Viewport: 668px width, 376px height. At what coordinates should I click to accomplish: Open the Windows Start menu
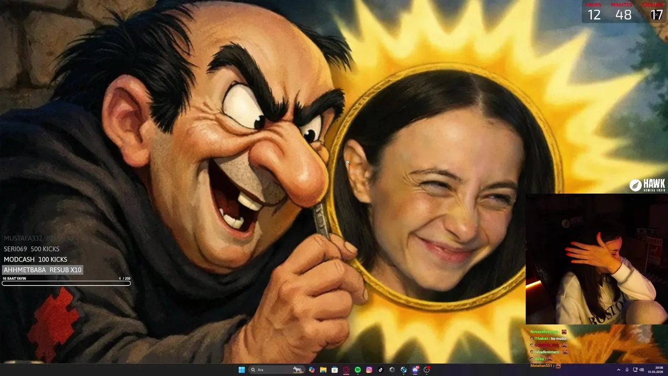click(242, 370)
